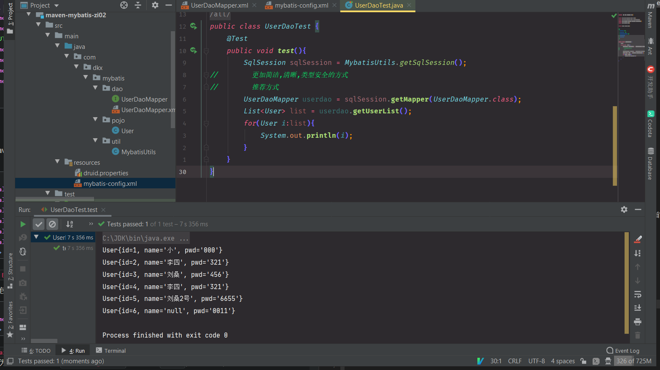Viewport: 660px width, 370px height.
Task: Click the camera dump threads icon
Action: click(23, 283)
